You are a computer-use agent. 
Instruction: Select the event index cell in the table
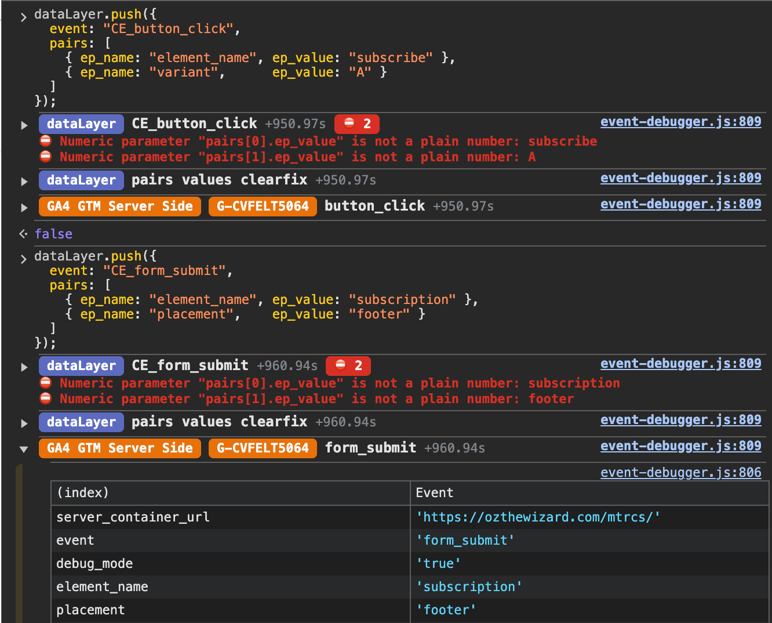[231, 540]
